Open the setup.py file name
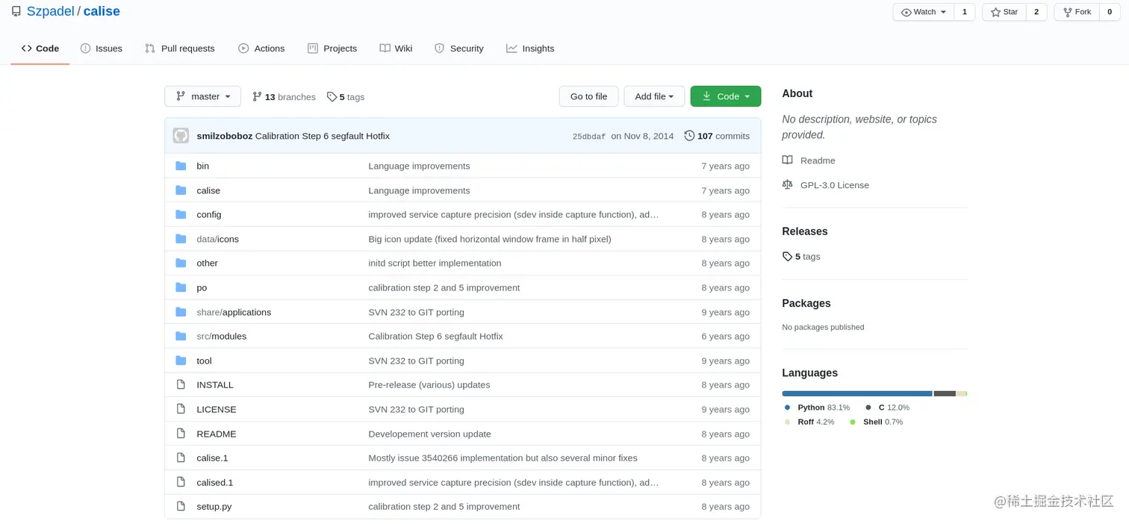The width and height of the screenshot is (1129, 524). point(214,506)
